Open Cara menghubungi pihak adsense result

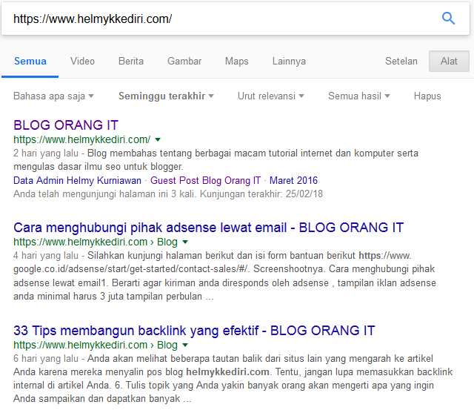point(209,228)
